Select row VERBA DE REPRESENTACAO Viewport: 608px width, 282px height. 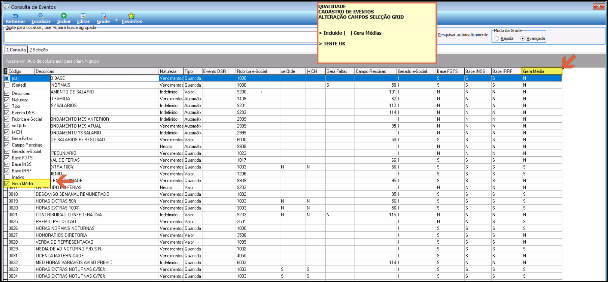282,242
